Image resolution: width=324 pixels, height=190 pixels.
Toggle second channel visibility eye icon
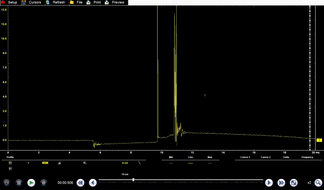pyautogui.click(x=10, y=169)
